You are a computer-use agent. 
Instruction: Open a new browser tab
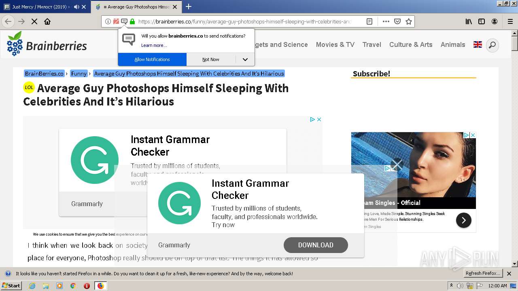coord(189,6)
